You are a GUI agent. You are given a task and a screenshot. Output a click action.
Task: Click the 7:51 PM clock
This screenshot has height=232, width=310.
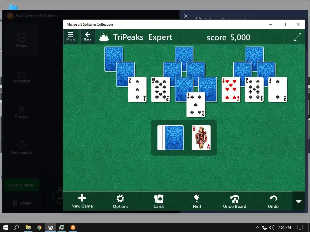[x=285, y=227]
